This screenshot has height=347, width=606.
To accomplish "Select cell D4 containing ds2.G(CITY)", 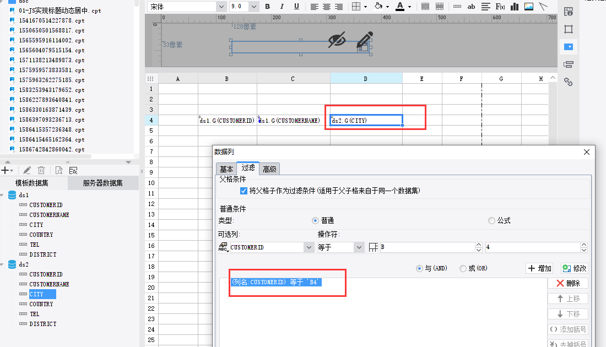I will 366,120.
